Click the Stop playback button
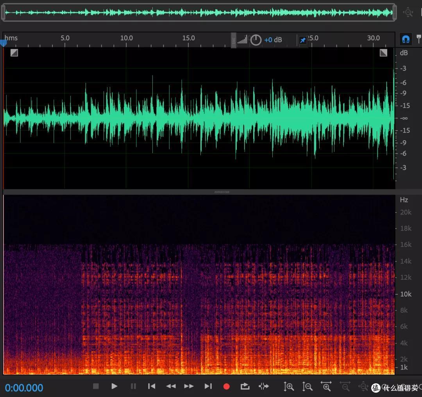 (x=96, y=386)
